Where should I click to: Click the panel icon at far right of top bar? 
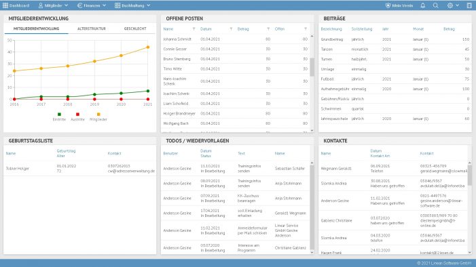click(x=469, y=5)
